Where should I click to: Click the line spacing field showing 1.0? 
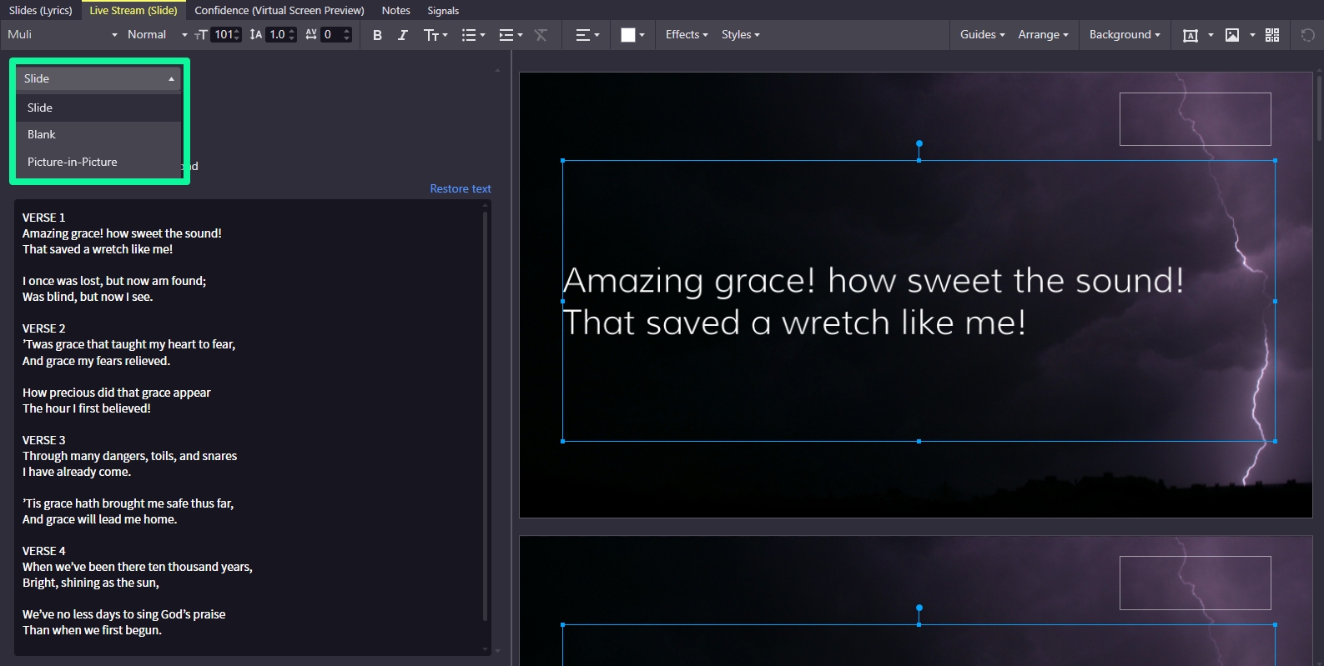(277, 34)
